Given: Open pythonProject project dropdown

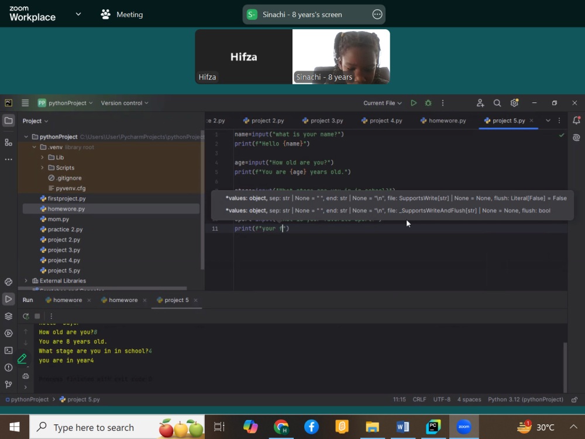Looking at the screenshot, I should pyautogui.click(x=66, y=103).
